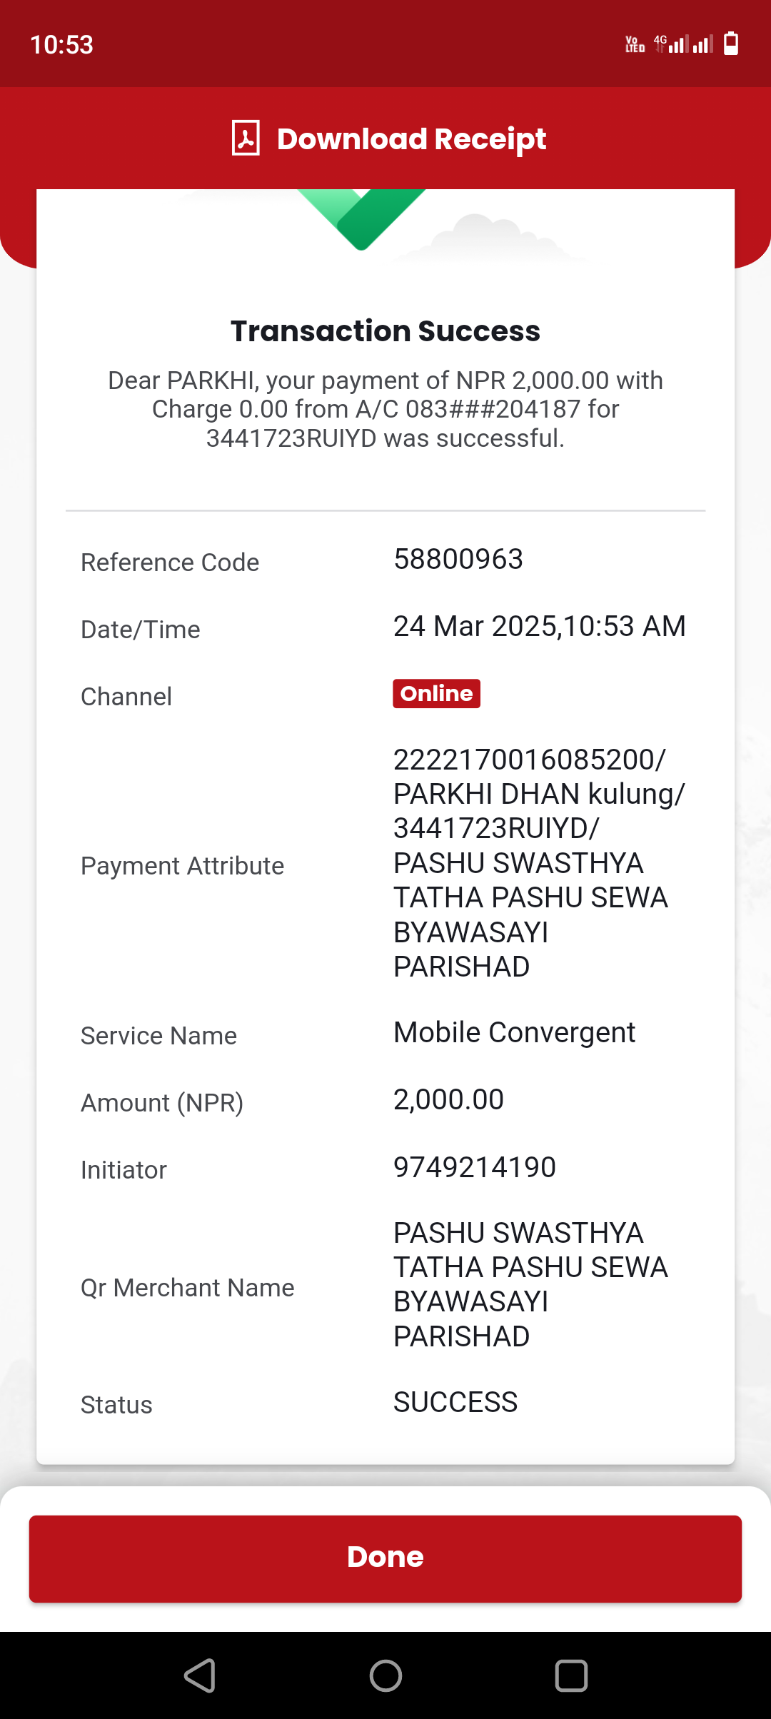
Task: Tap the Payment Attribute details text
Action: coord(539,863)
